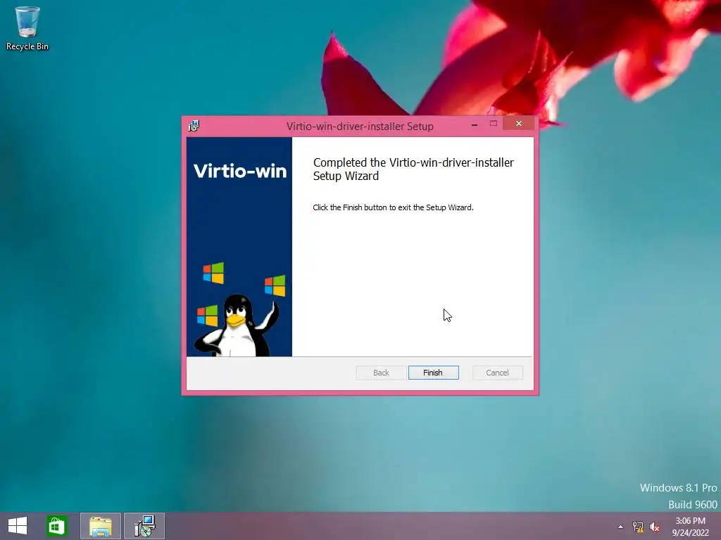The width and height of the screenshot is (721, 540).
Task: Minimize the Virtio-win Setup window
Action: pos(475,124)
